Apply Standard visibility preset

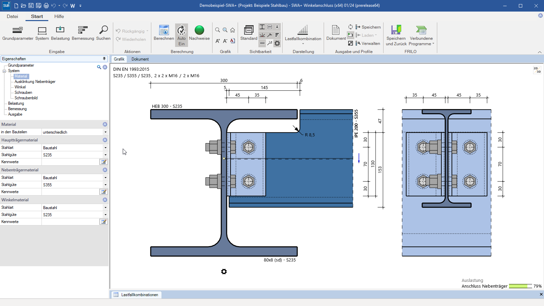249,33
